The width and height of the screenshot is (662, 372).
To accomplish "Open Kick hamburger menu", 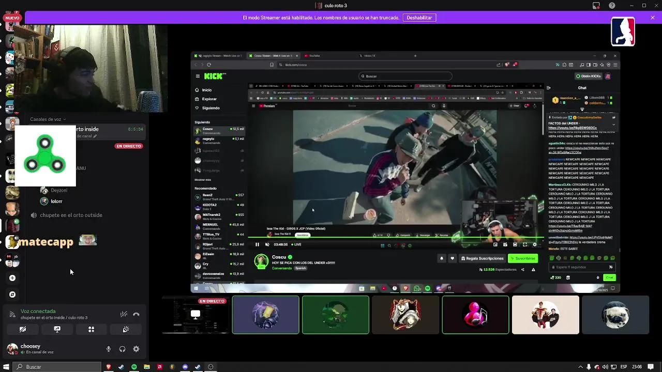I will tap(198, 76).
